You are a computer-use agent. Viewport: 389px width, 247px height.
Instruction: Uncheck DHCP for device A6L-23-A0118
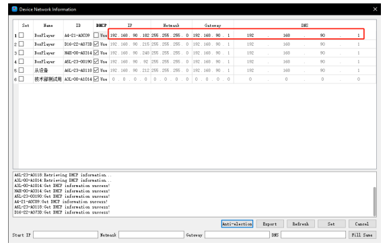coord(96,70)
